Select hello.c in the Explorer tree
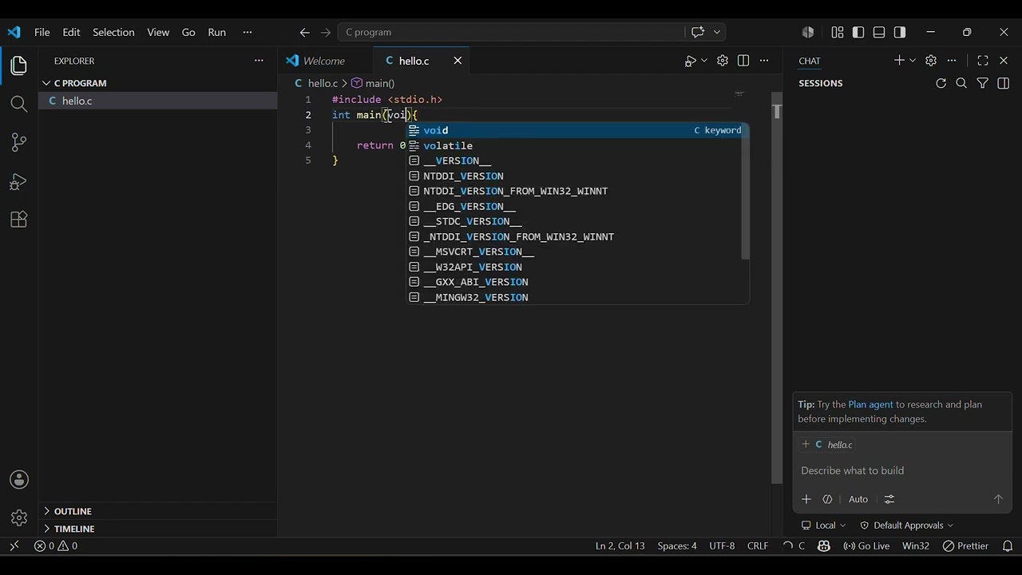This screenshot has width=1022, height=575. [157, 101]
